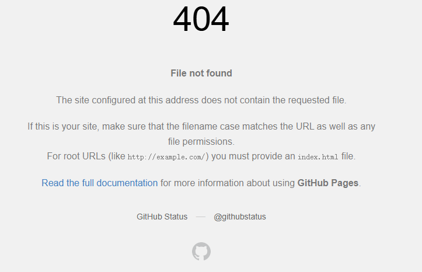
Task: Click the GitHub Octocat logo icon
Action: (201, 252)
